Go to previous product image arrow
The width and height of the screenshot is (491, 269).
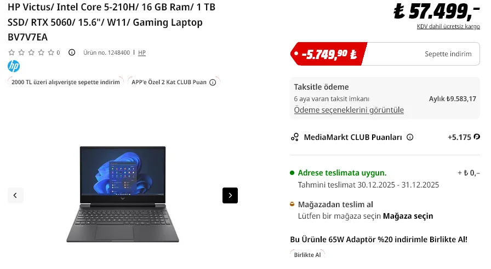coord(15,195)
